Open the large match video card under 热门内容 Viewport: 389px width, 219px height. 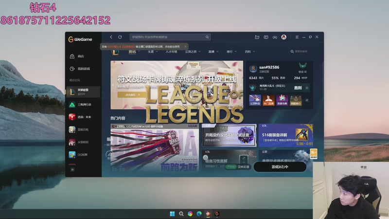155,148
